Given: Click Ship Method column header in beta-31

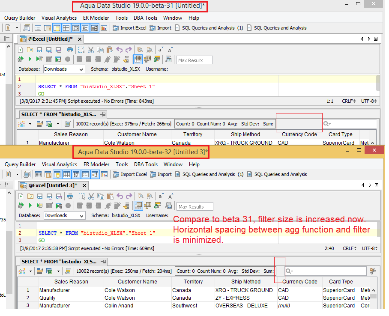Looking at the screenshot, I should click(x=245, y=134).
